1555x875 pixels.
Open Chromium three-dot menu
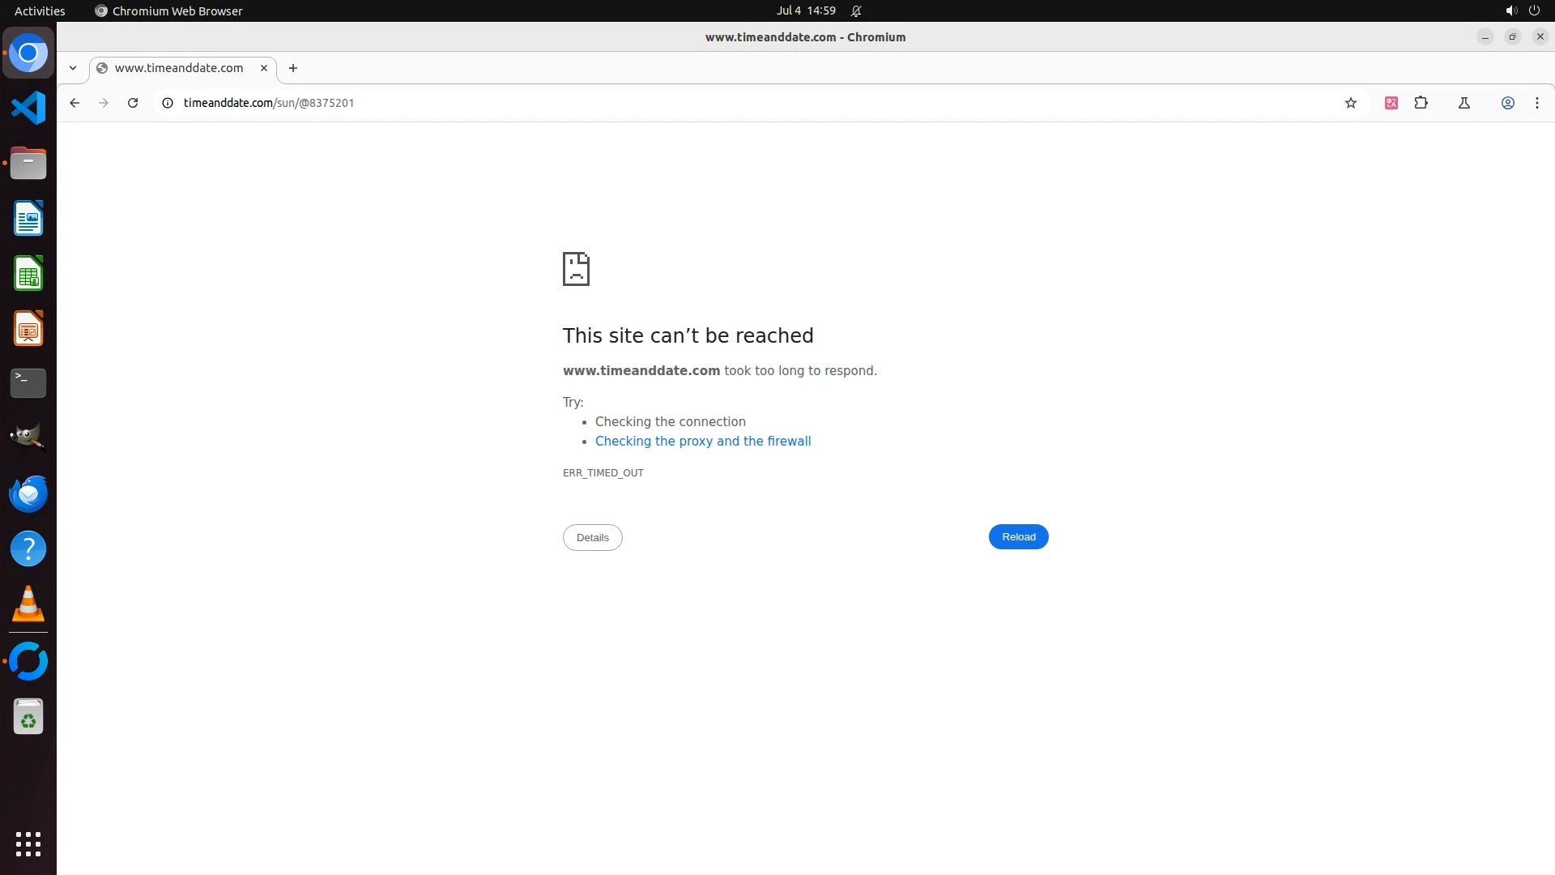[x=1536, y=103]
